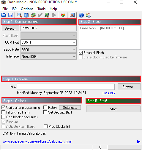Minimize the Flash Magic window
The image size is (142, 150).
108,2
